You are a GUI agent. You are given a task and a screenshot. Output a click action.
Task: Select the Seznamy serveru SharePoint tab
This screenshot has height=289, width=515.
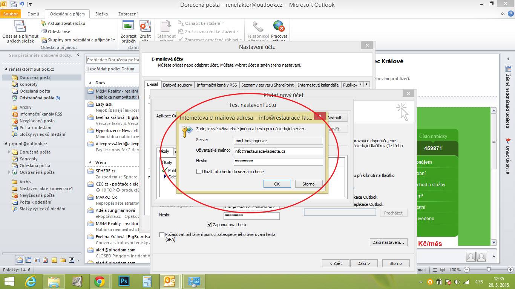tap(267, 85)
